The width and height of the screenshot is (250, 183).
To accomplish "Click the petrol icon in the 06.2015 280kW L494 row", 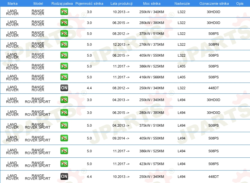I will pyautogui.click(x=64, y=113).
